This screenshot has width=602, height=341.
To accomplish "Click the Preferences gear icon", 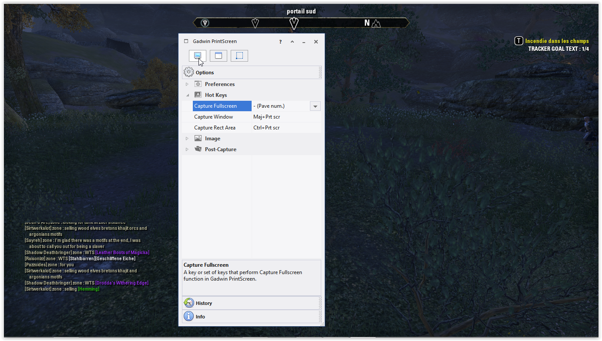I will click(198, 84).
